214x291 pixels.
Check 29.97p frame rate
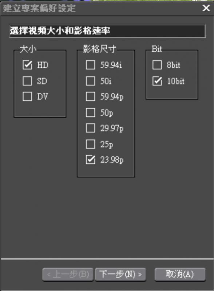[x=91, y=128]
